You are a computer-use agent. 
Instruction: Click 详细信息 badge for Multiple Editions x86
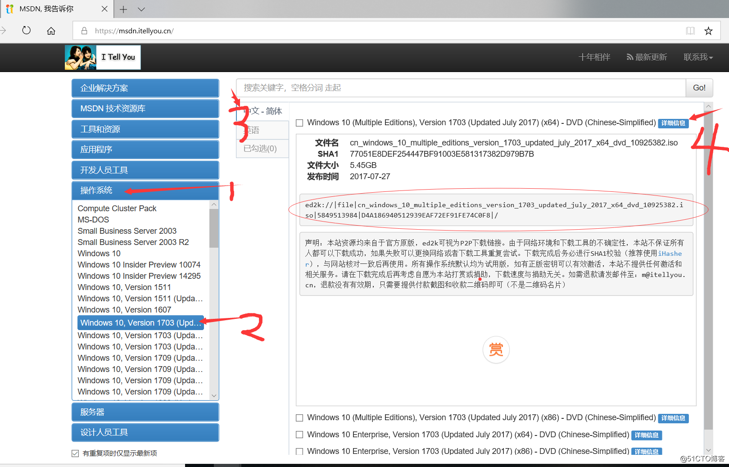coord(673,418)
